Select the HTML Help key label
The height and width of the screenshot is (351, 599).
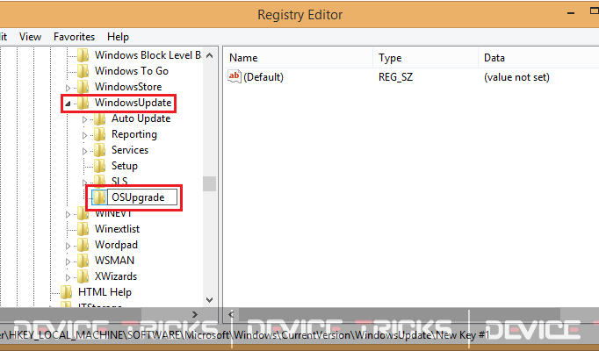coord(105,292)
